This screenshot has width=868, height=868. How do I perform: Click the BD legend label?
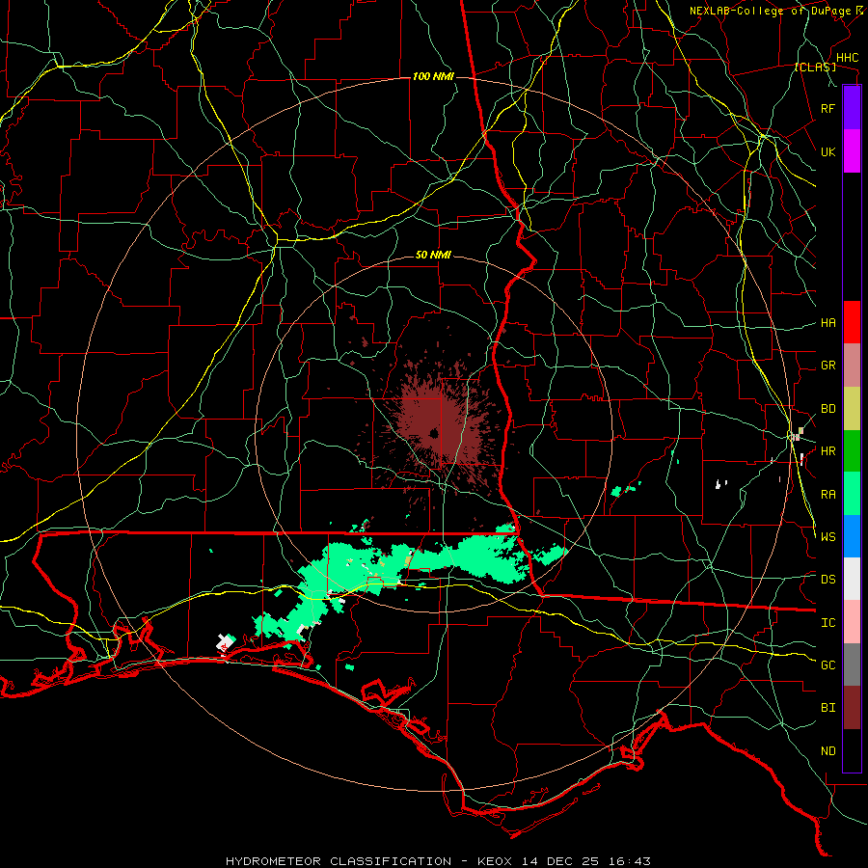click(827, 409)
